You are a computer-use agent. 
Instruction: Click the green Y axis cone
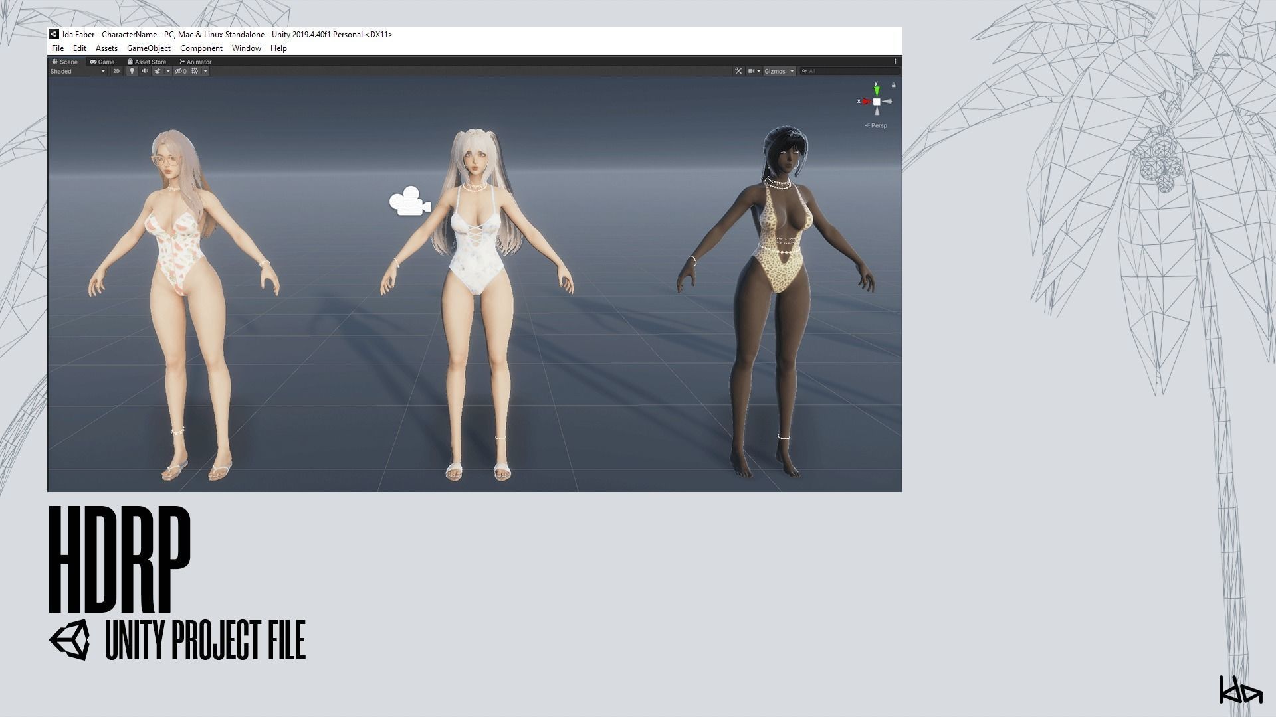(x=877, y=91)
